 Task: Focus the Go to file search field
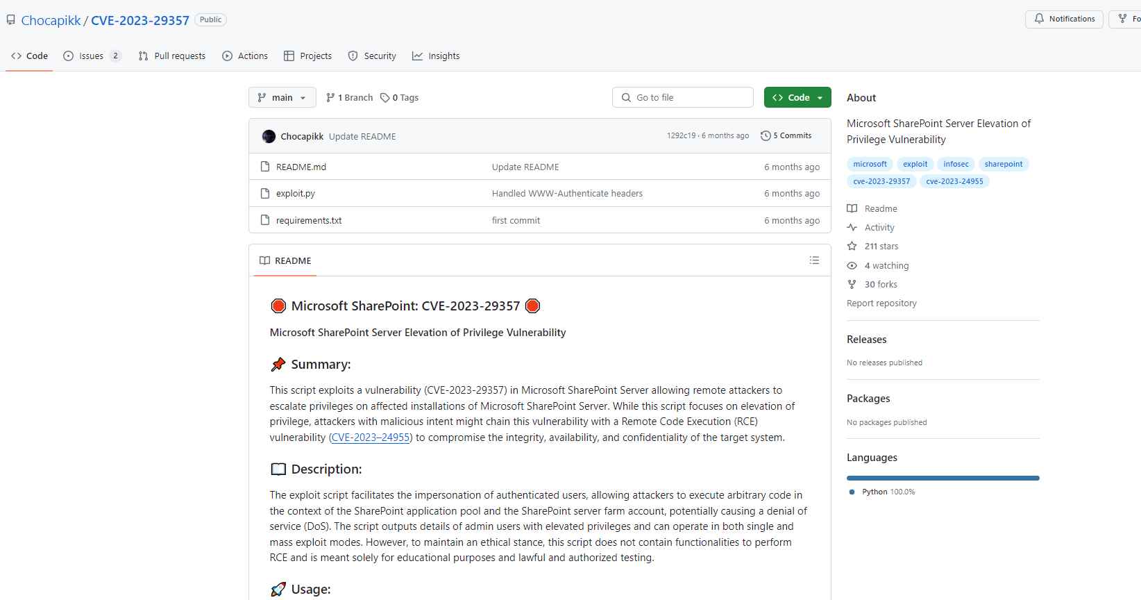pyautogui.click(x=683, y=97)
